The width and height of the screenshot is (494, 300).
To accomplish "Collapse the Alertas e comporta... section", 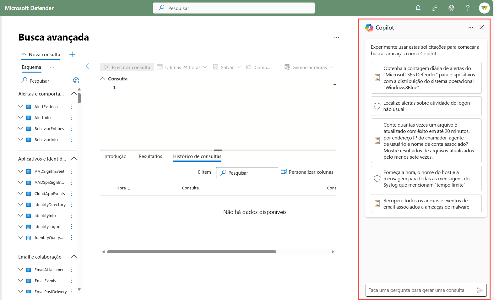I will coord(74,93).
